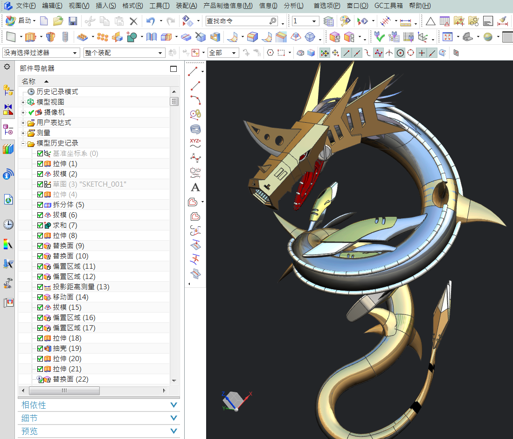This screenshot has height=439, width=513.
Task: Toggle checkbox for 拔模 (2)
Action: pos(40,174)
